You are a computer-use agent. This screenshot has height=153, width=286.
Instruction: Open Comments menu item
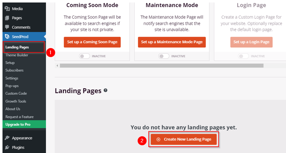pyautogui.click(x=24, y=27)
